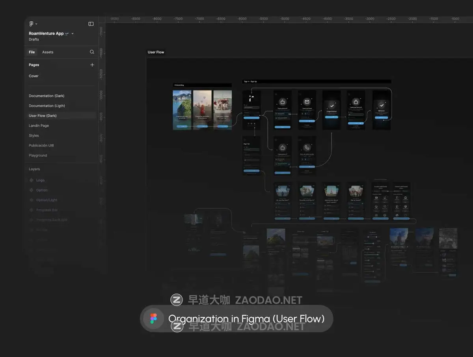Toggle the sidebar collapse panel icon
The height and width of the screenshot is (357, 473).
tap(91, 24)
